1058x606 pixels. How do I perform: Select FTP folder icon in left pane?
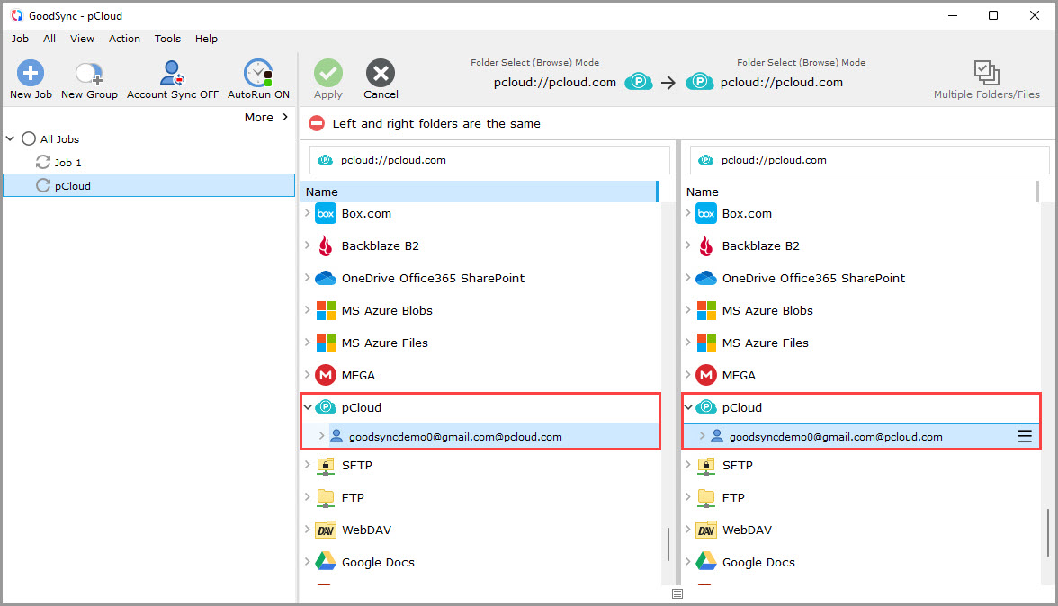[x=326, y=498]
